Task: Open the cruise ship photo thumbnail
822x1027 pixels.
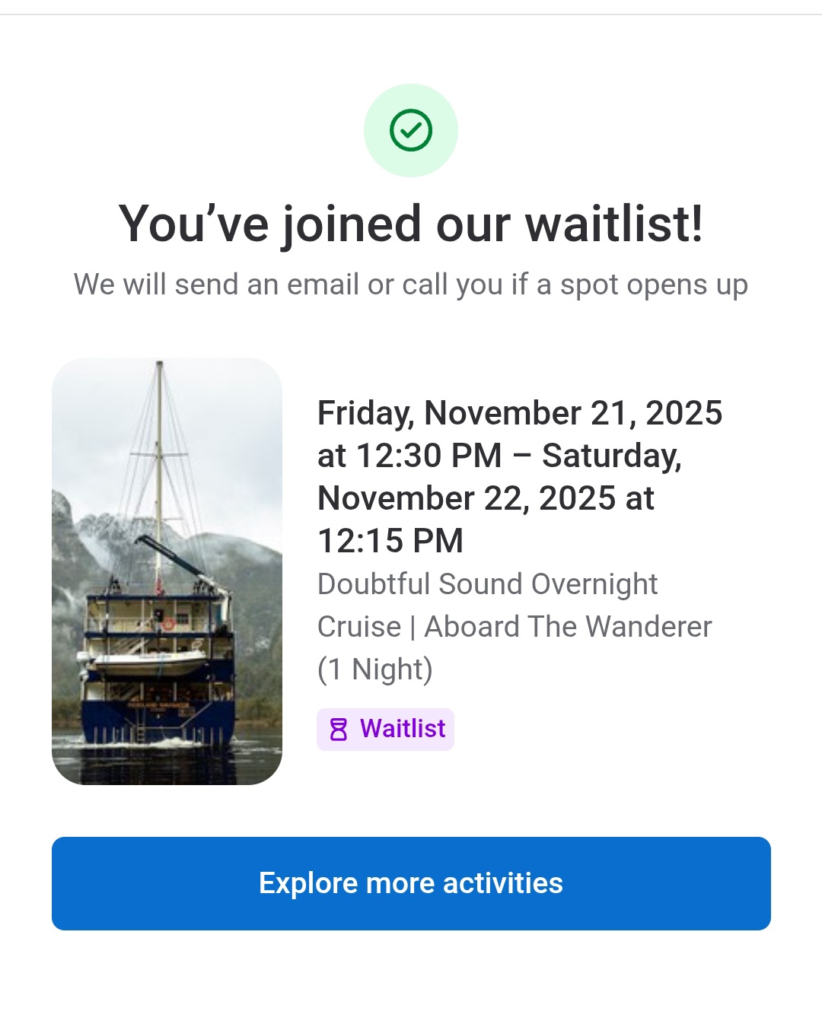Action: [167, 571]
